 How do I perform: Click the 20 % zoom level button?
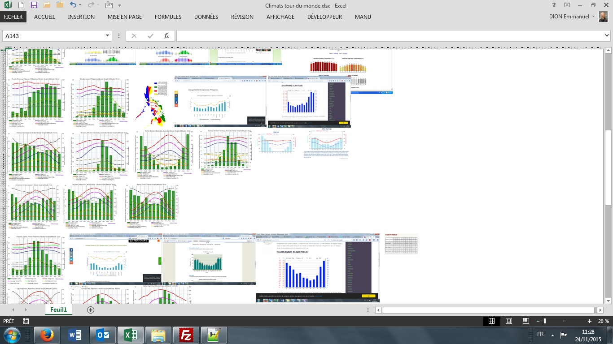click(603, 321)
